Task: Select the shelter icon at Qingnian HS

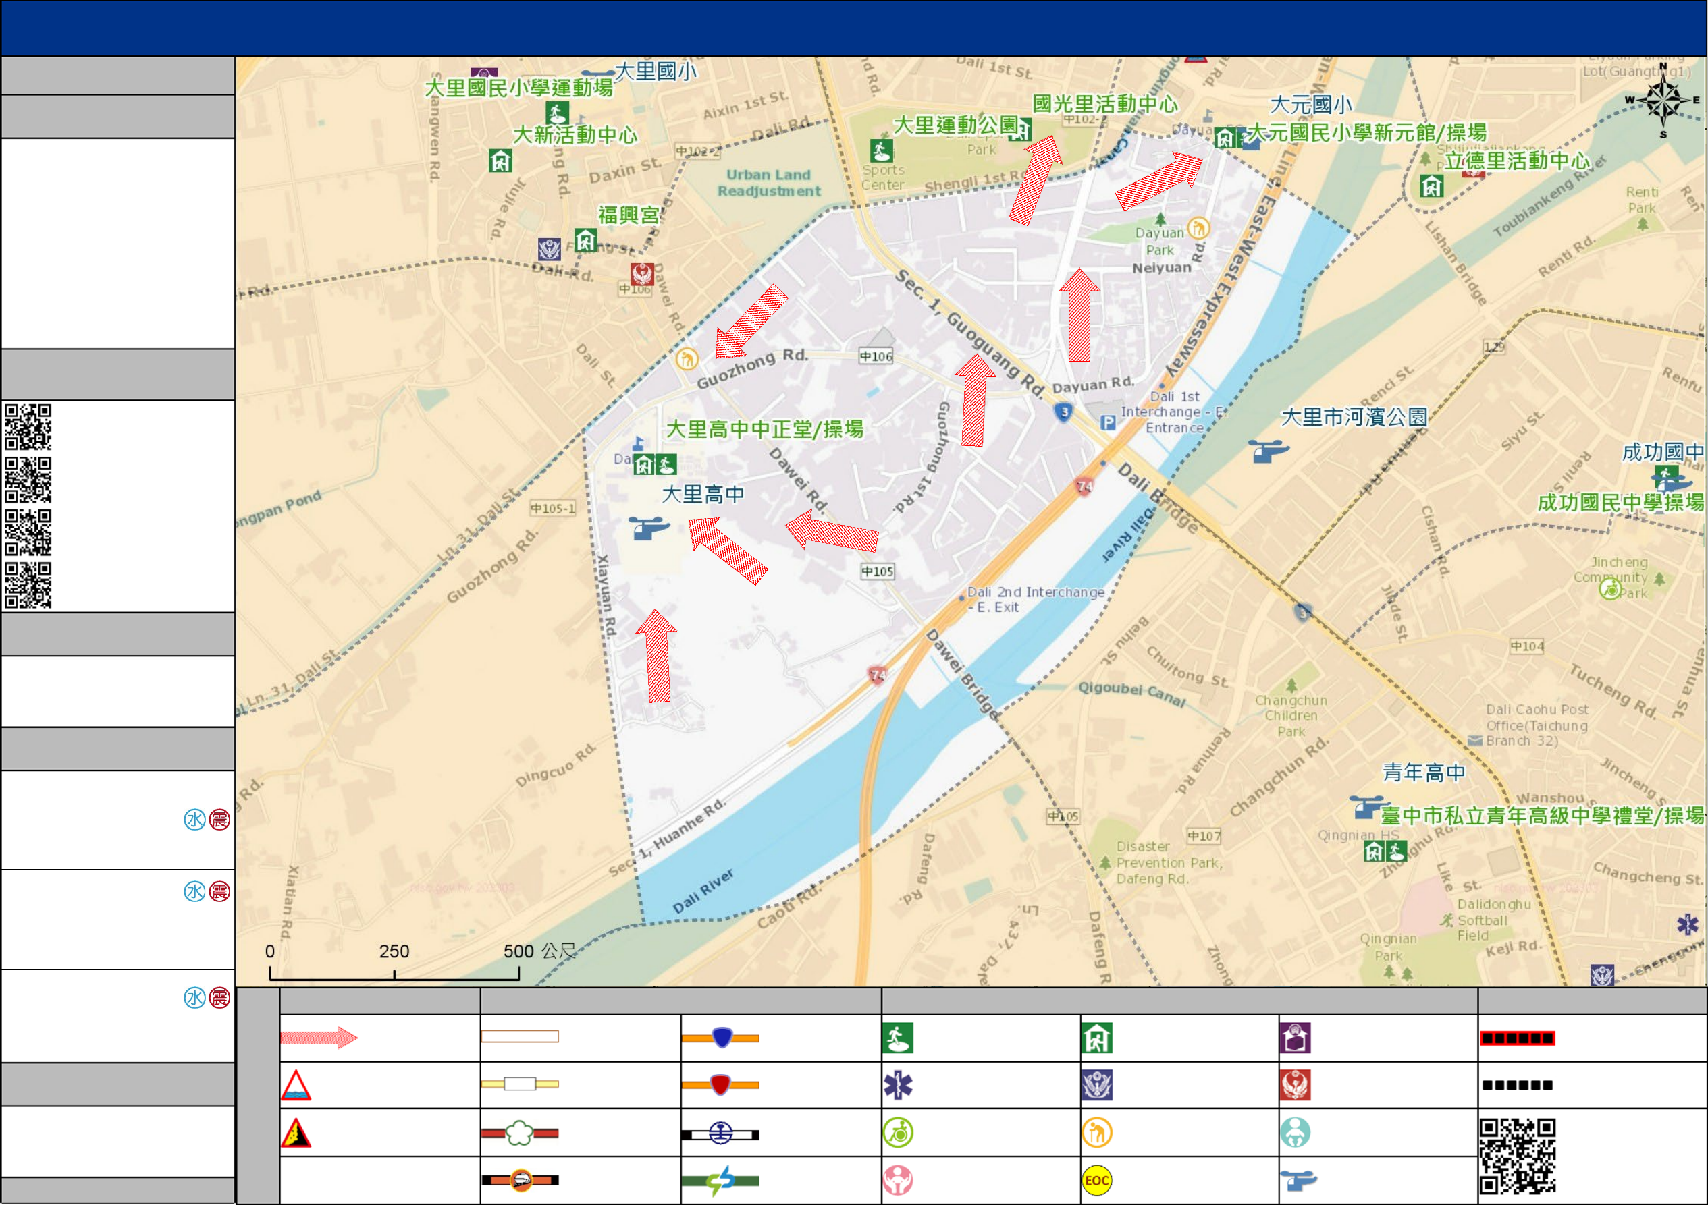Action: click(x=1373, y=852)
